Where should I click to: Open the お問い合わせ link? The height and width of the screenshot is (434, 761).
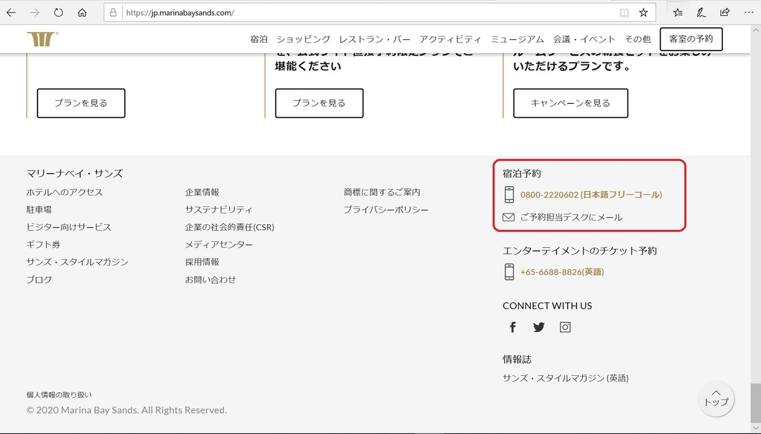point(211,279)
